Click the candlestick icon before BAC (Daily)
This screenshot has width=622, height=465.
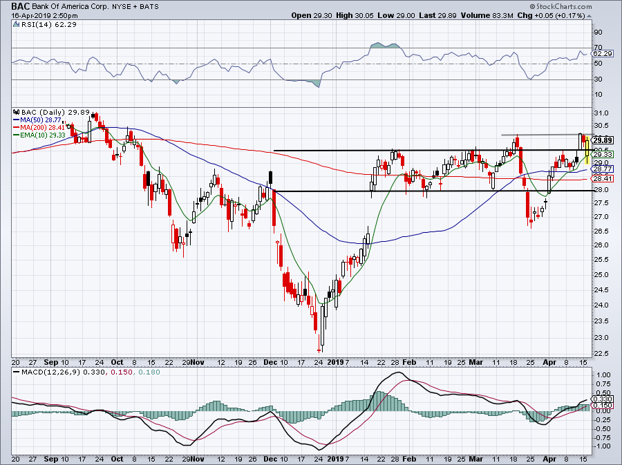click(x=17, y=113)
